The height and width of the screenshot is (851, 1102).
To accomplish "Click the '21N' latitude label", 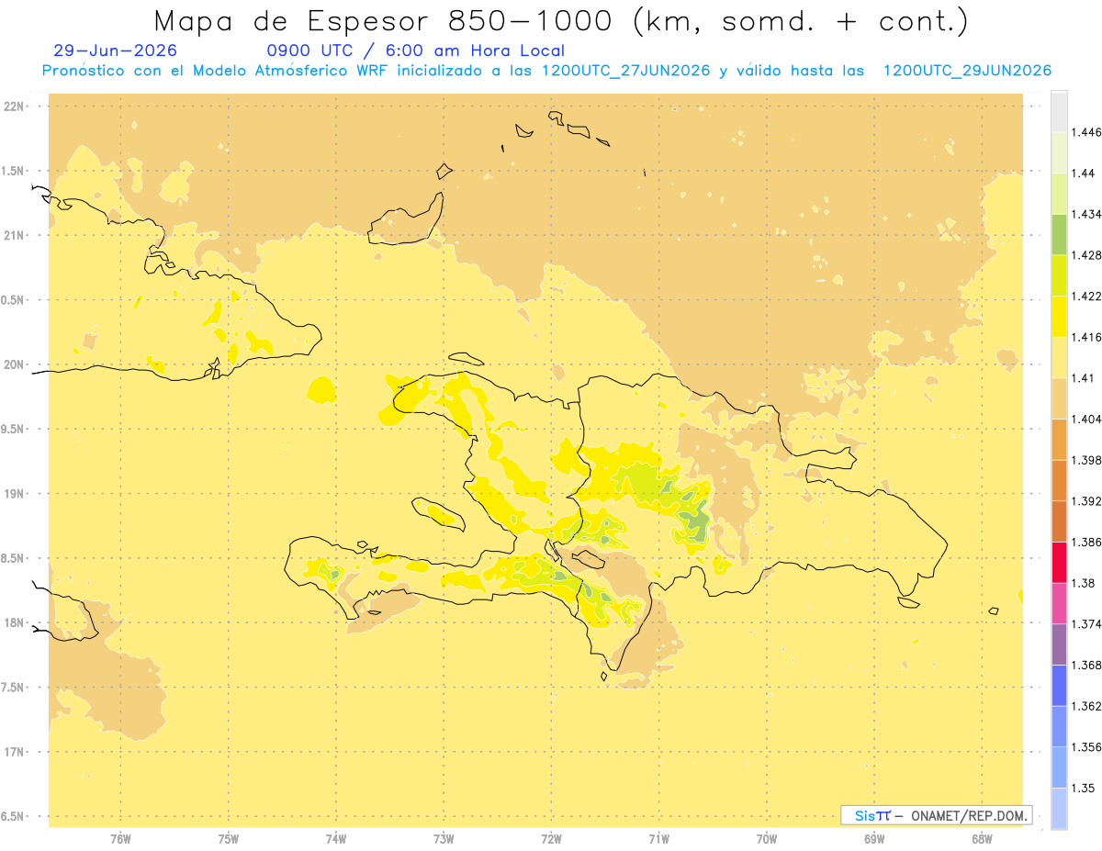I will pyautogui.click(x=16, y=236).
